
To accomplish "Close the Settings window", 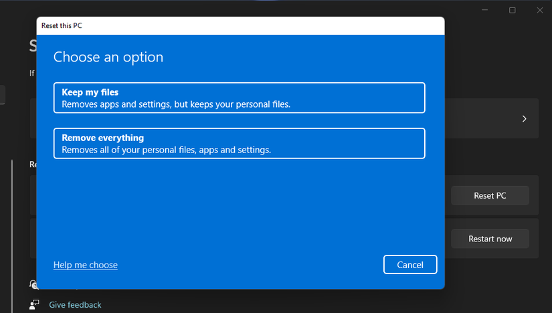I will point(540,10).
